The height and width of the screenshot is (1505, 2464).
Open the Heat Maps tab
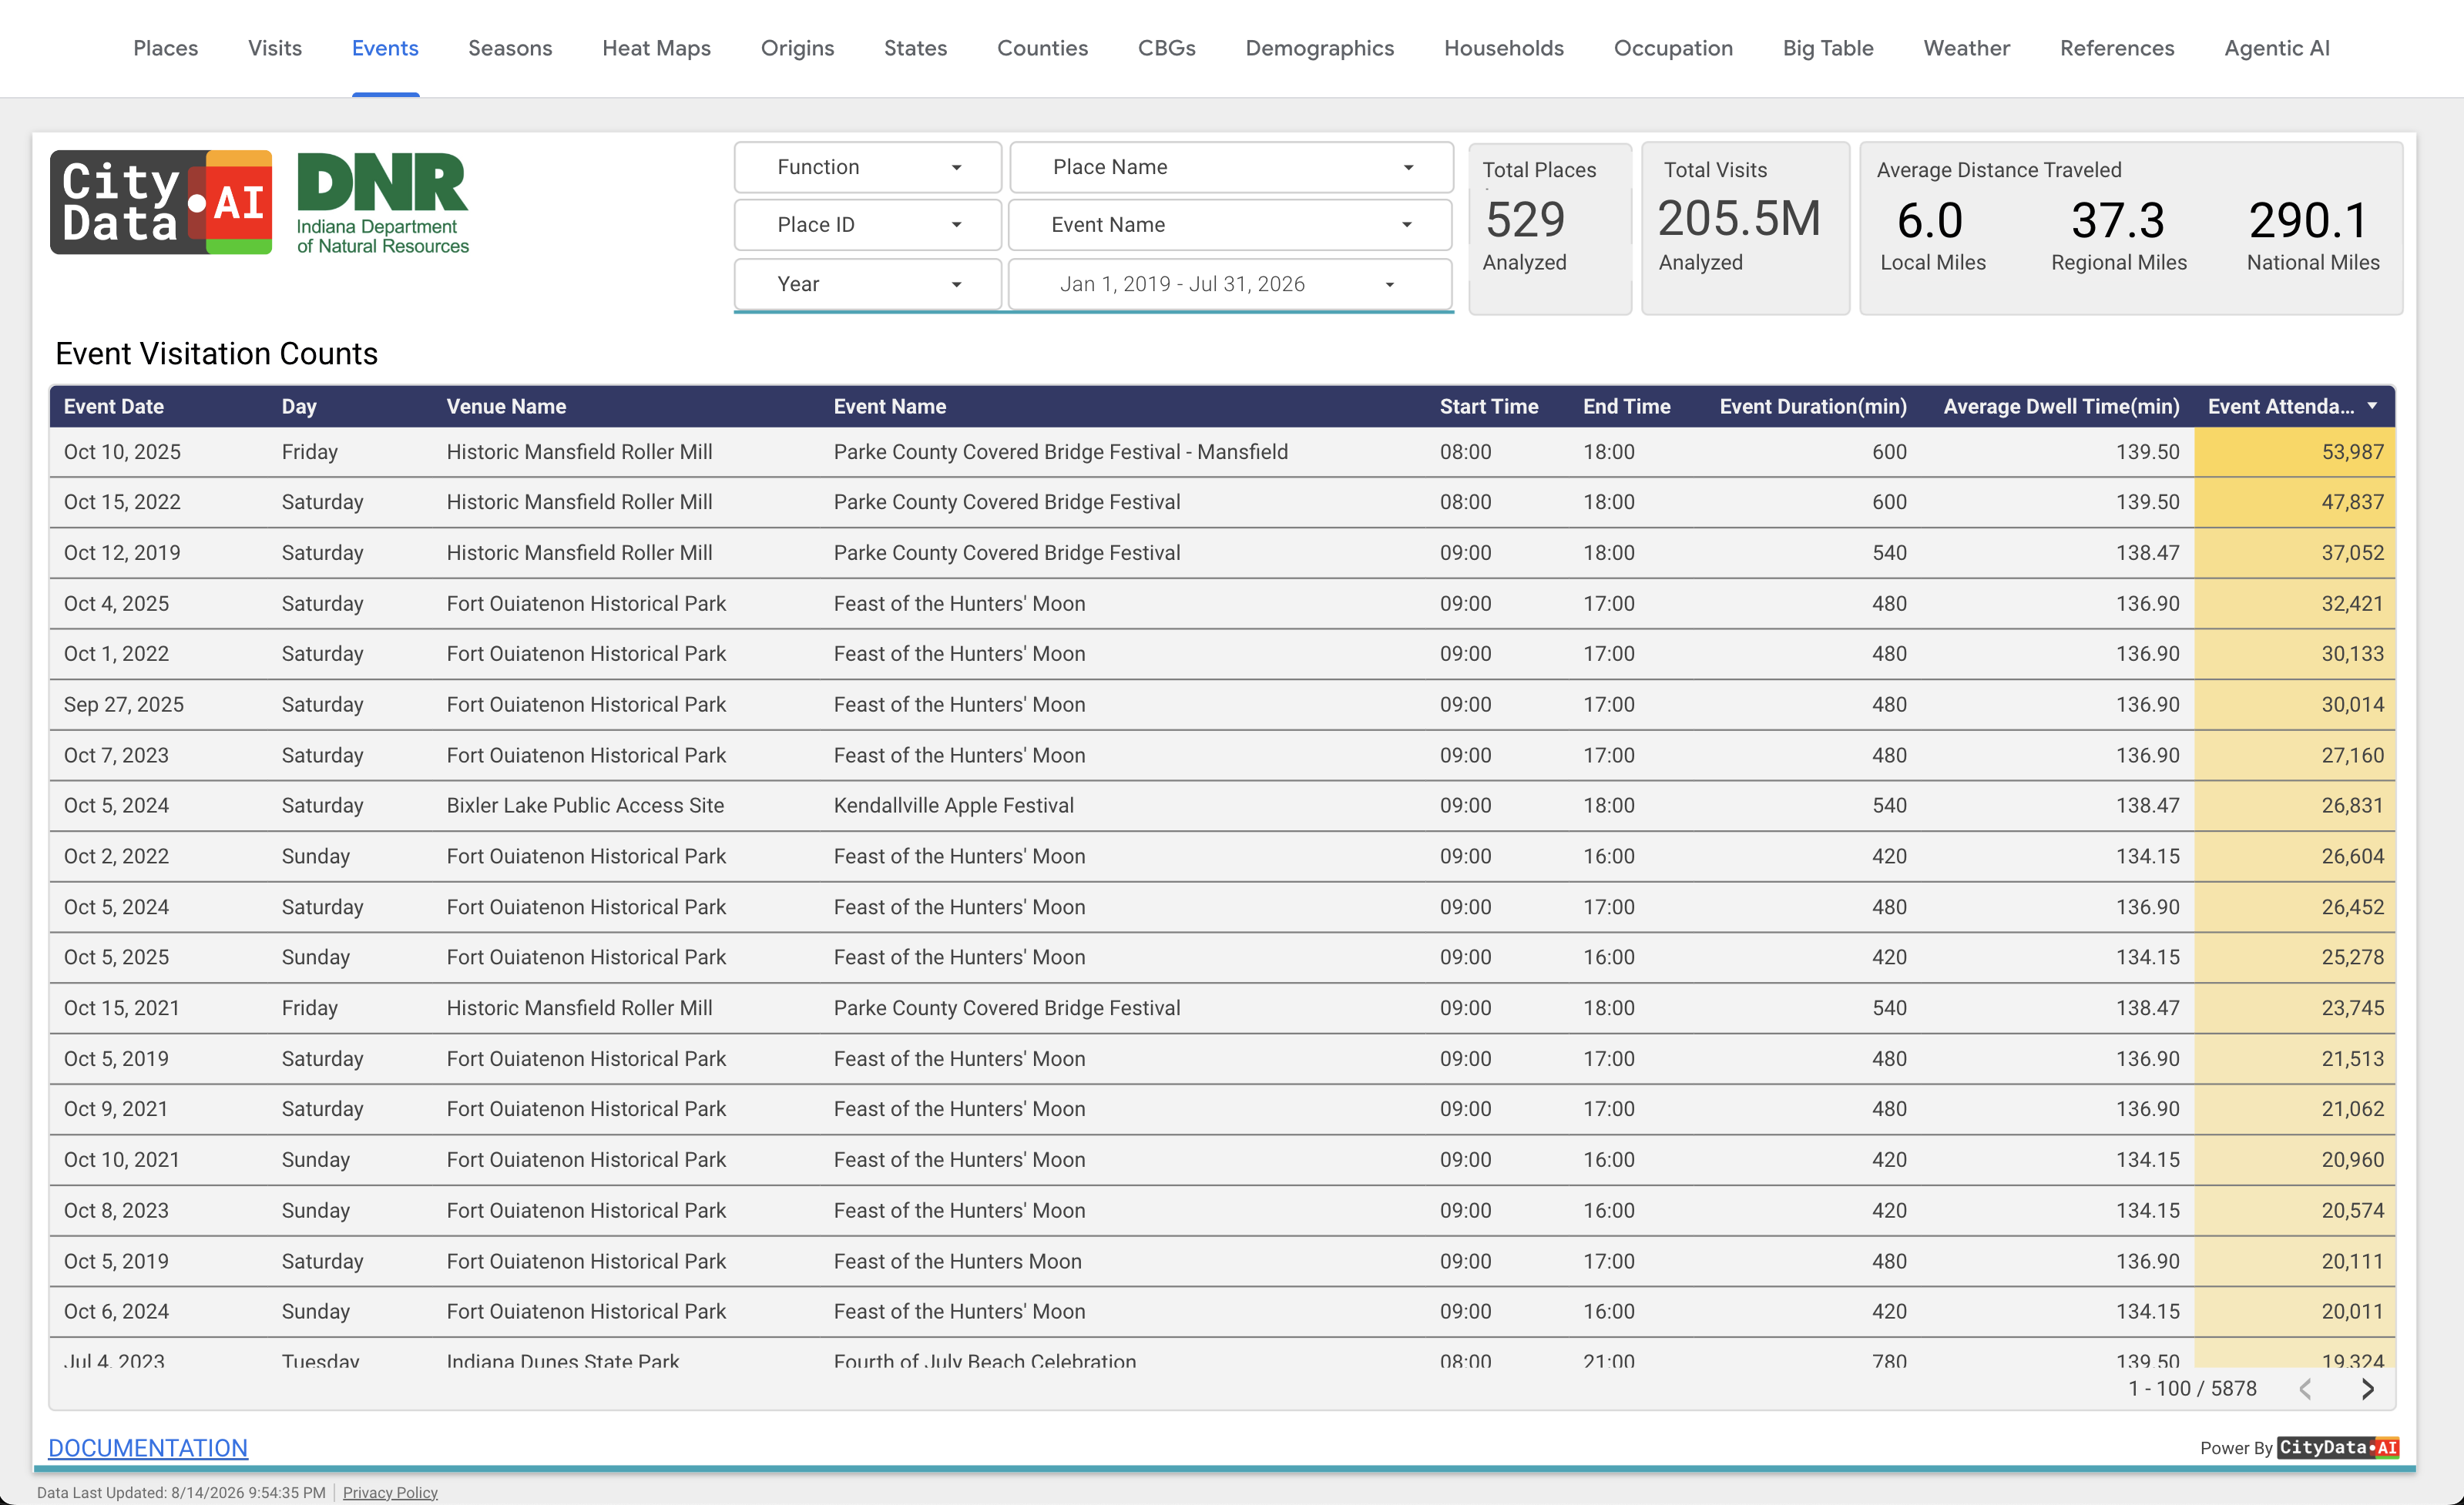click(656, 48)
